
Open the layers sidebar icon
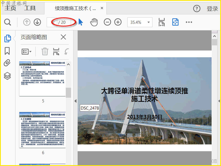click(x=7, y=76)
